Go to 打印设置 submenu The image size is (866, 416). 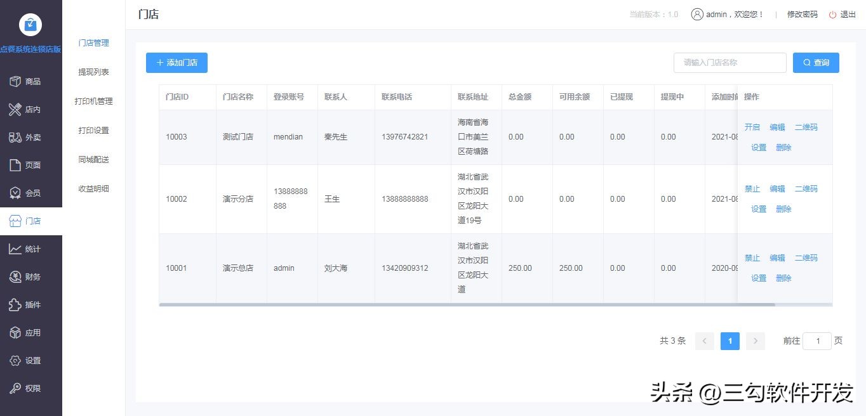pos(94,130)
